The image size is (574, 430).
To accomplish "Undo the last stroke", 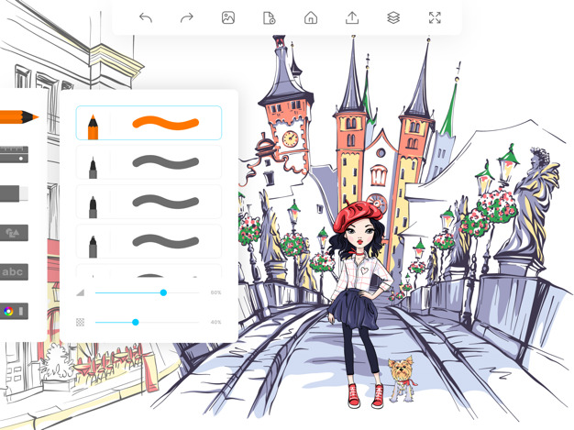I will [x=146, y=18].
